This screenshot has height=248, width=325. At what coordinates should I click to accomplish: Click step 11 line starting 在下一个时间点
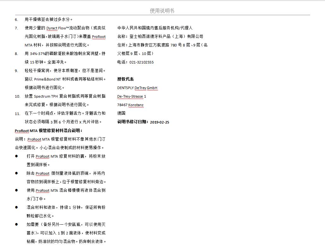(65, 113)
